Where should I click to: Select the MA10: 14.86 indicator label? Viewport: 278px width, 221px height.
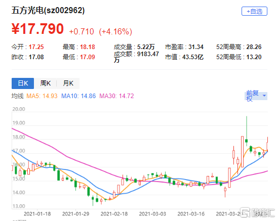coord(78,96)
